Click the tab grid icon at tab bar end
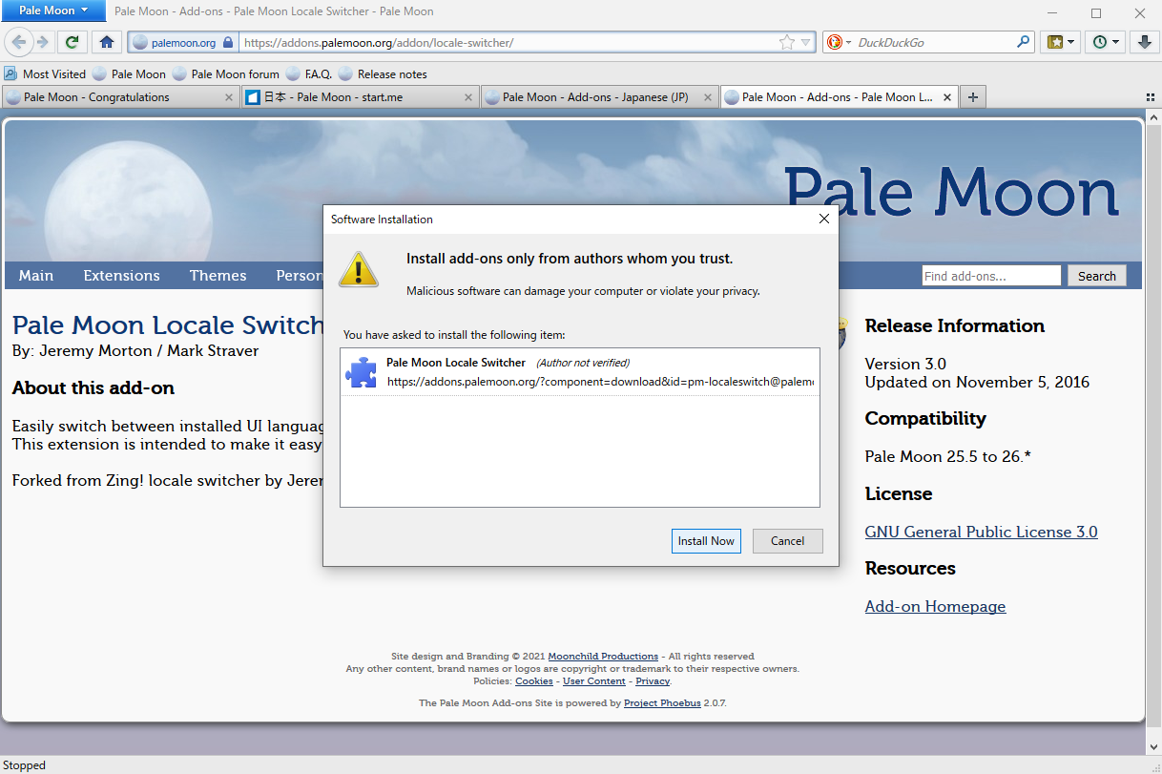 click(x=1150, y=96)
